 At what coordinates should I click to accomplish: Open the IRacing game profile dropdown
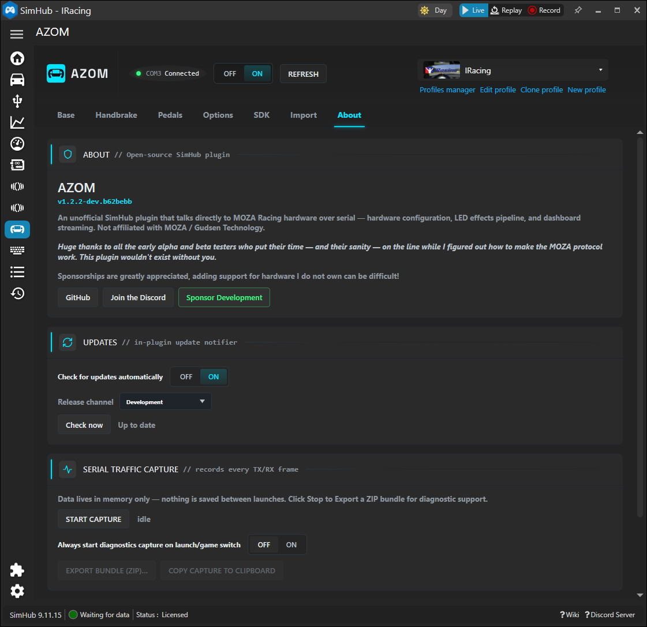pyautogui.click(x=513, y=70)
